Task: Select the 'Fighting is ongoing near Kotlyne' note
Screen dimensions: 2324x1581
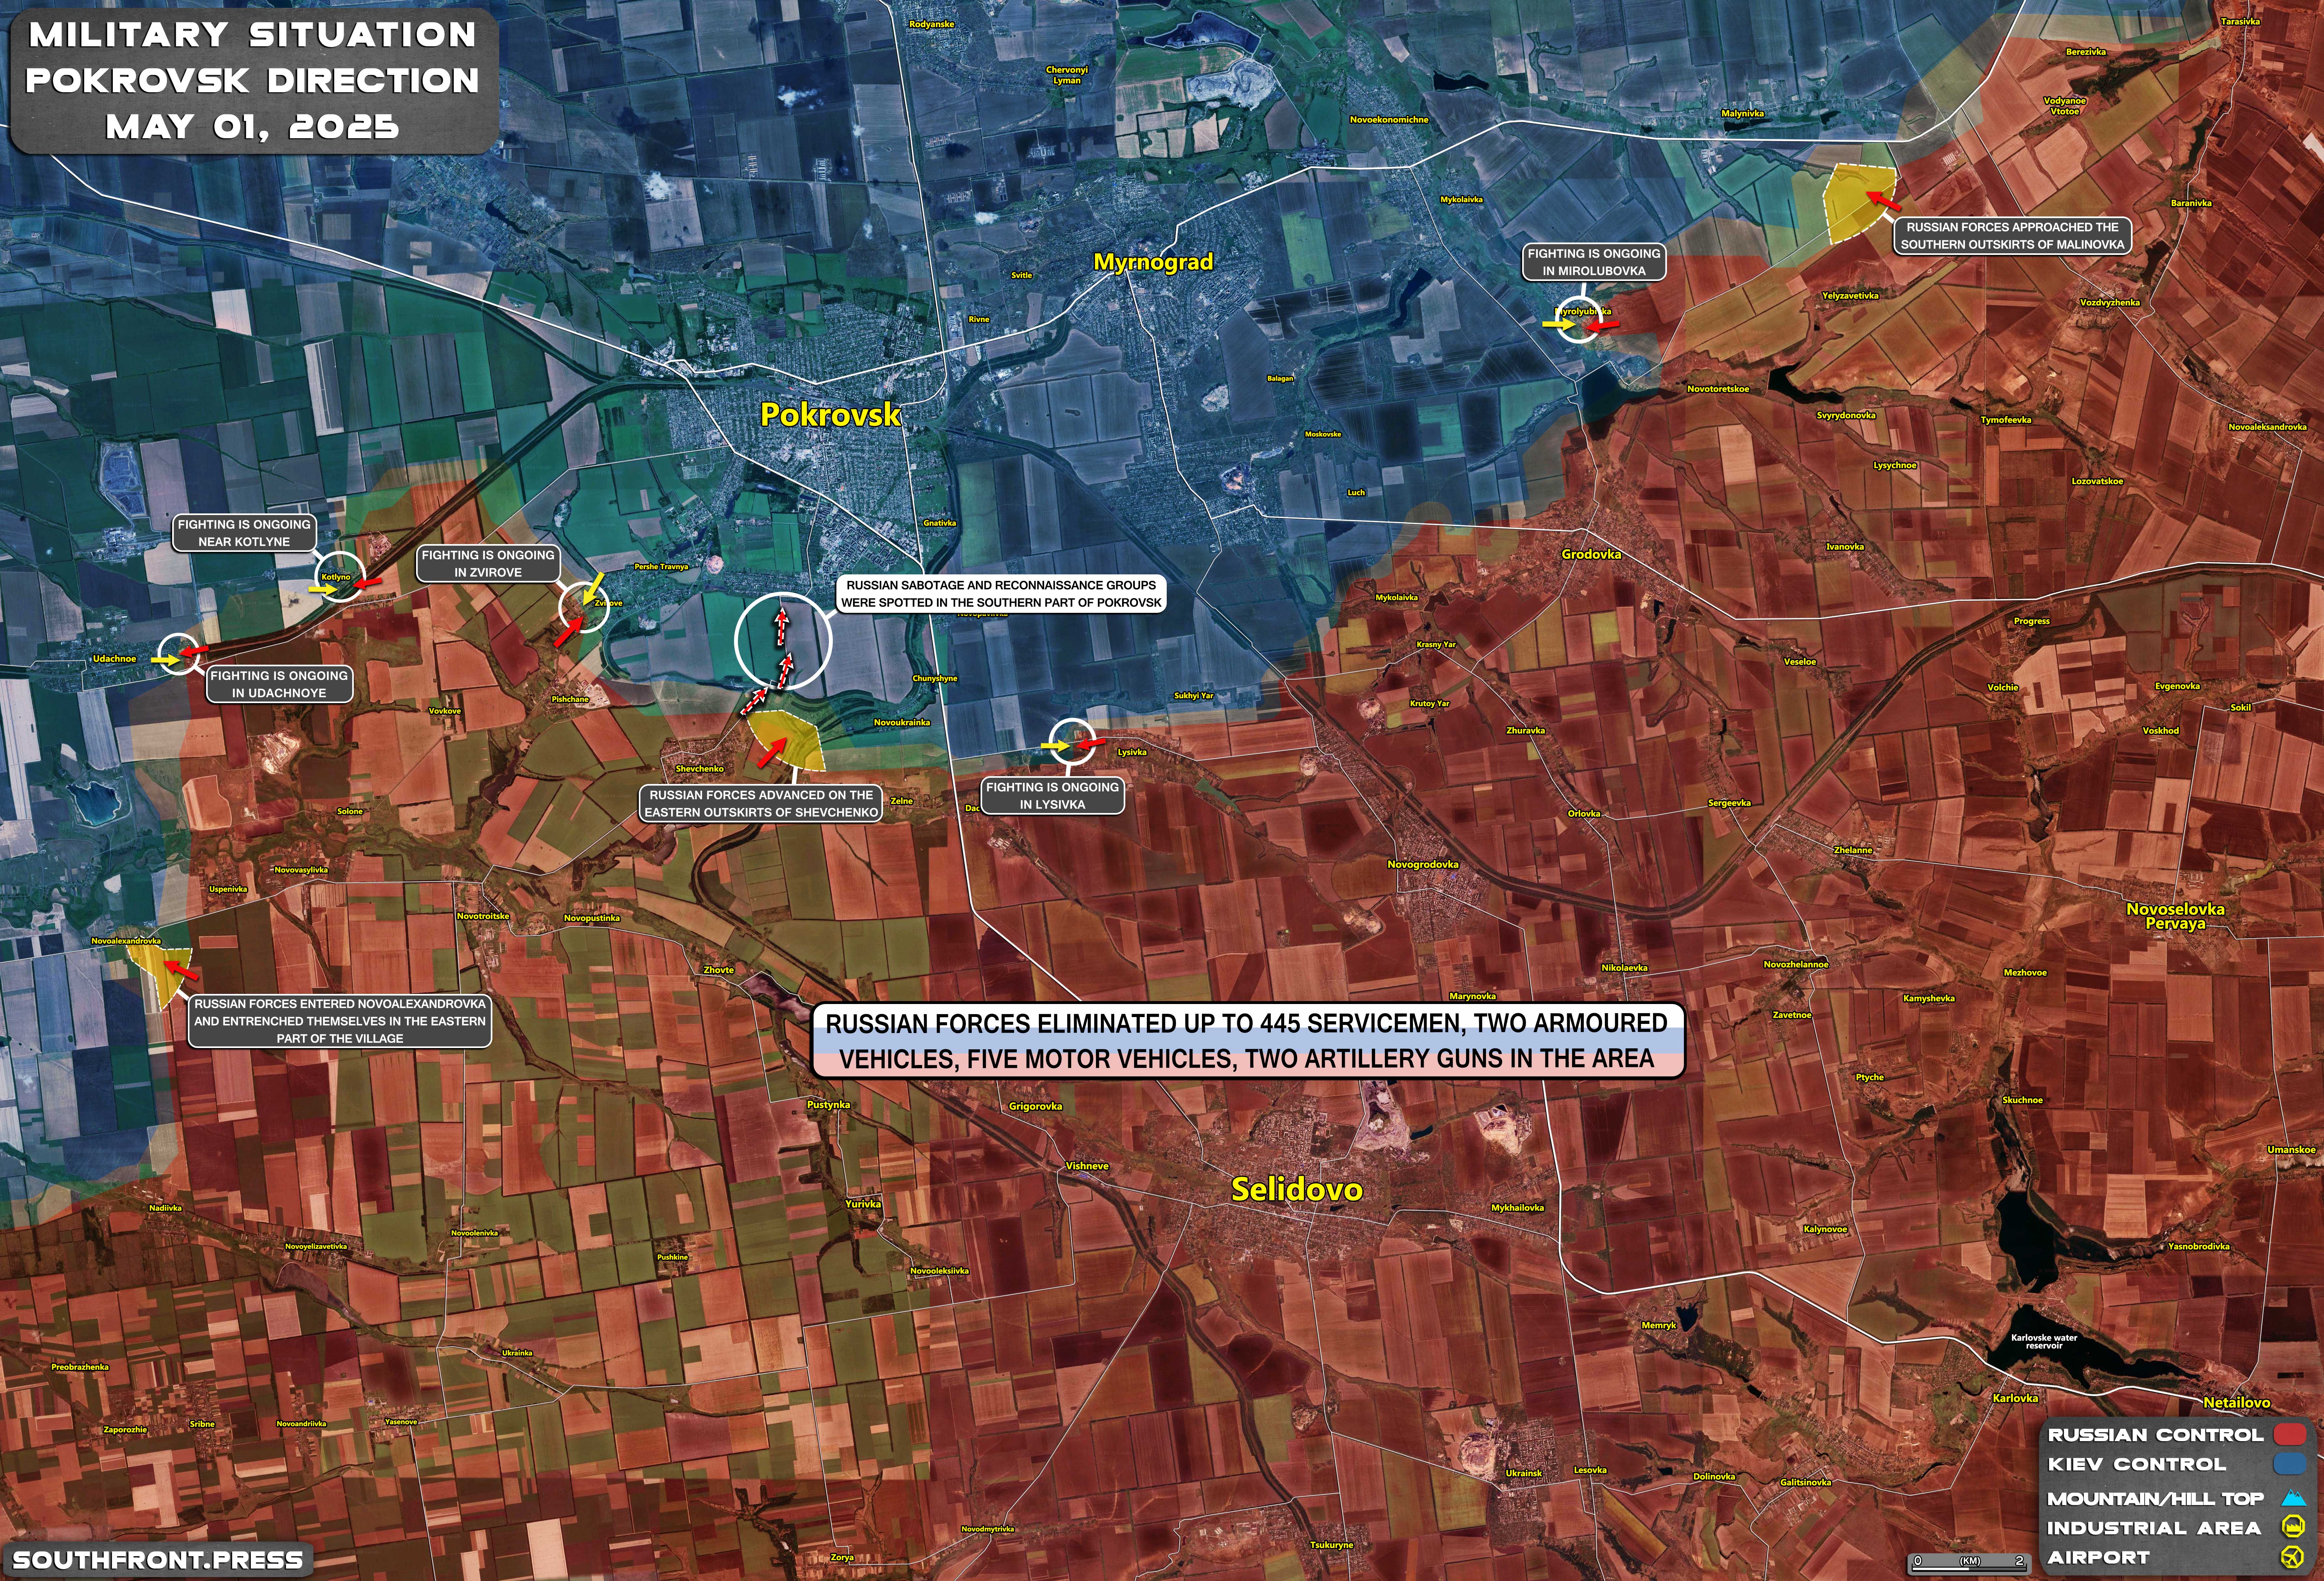Action: 244,533
